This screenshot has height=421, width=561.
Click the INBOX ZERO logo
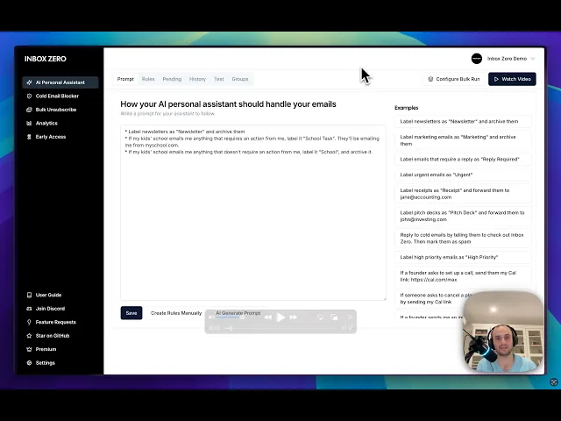click(x=46, y=59)
